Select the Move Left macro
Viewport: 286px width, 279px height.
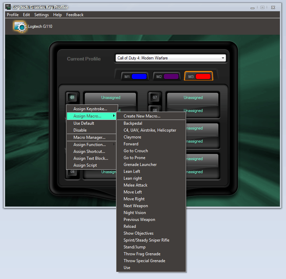coord(151,192)
